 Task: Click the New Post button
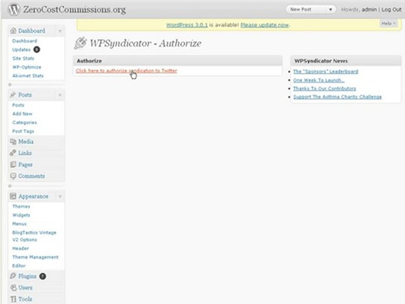(301, 10)
